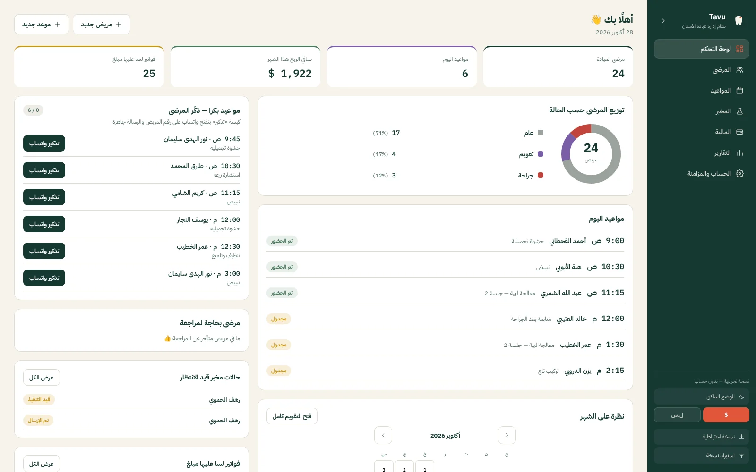Click the Tavu tooth logo icon

pyautogui.click(x=739, y=21)
